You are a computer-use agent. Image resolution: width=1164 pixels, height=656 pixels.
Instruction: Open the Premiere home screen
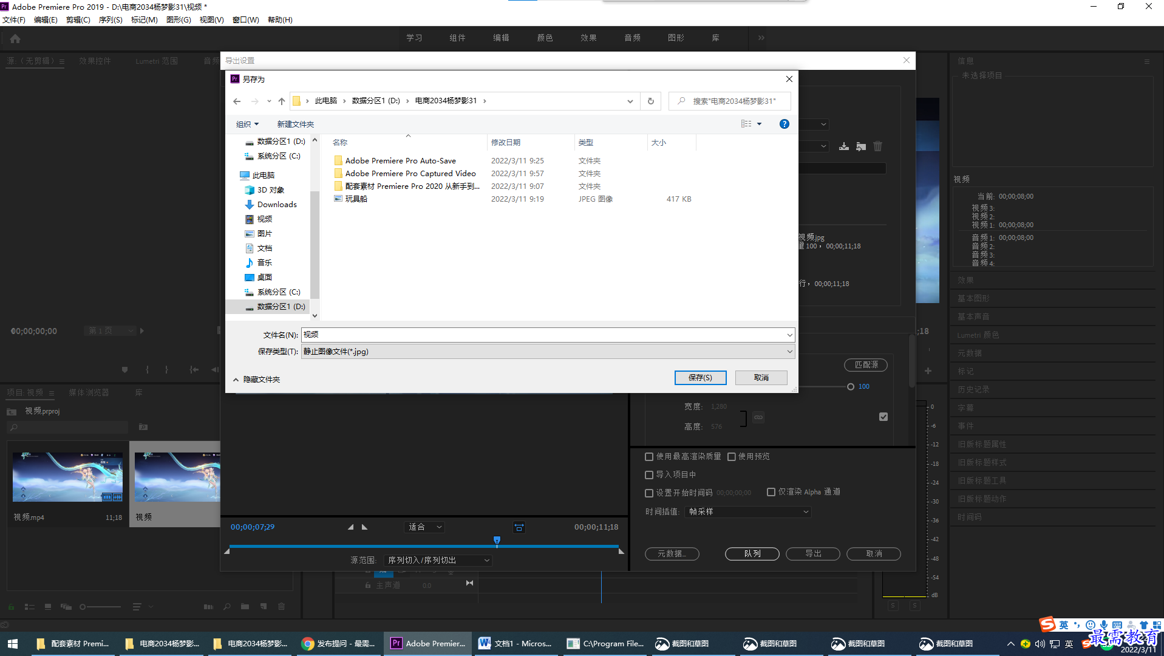(15, 38)
